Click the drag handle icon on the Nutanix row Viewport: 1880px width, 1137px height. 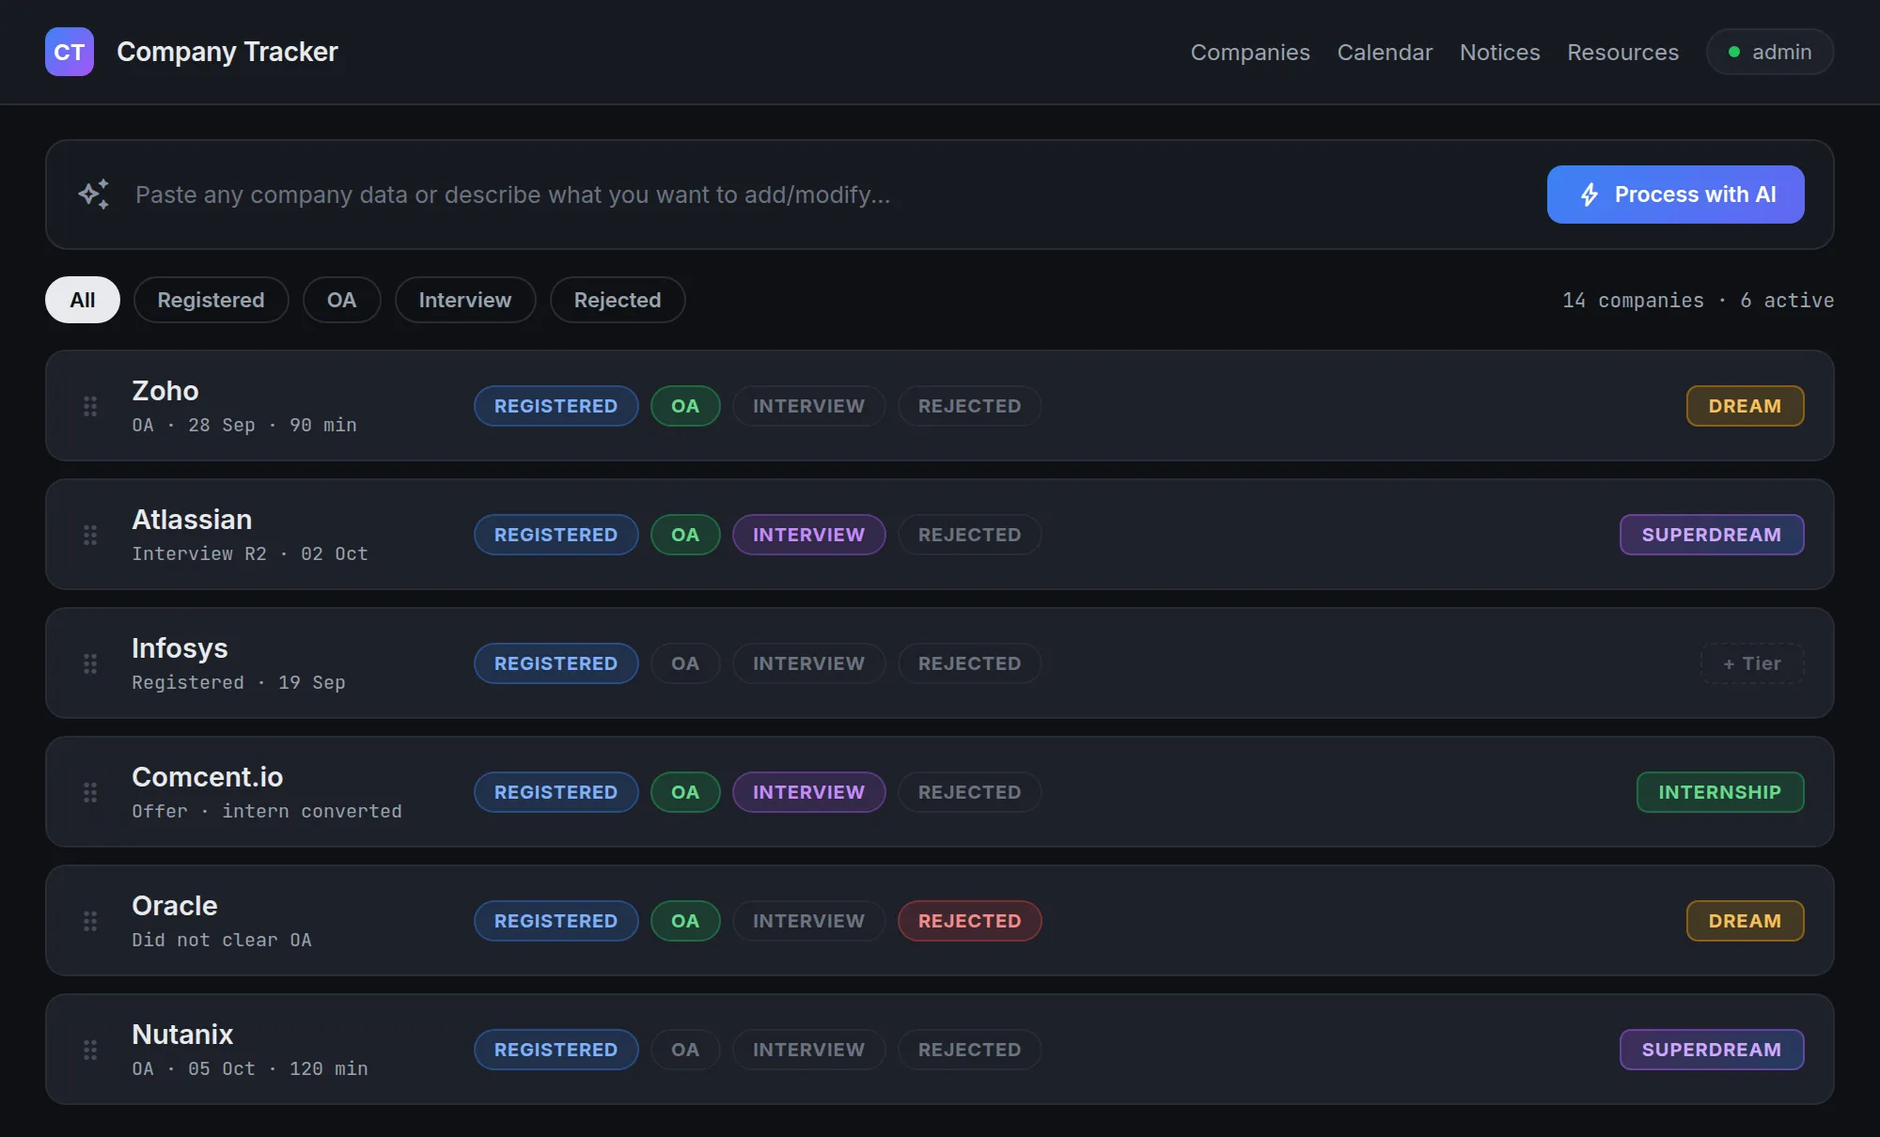(90, 1050)
